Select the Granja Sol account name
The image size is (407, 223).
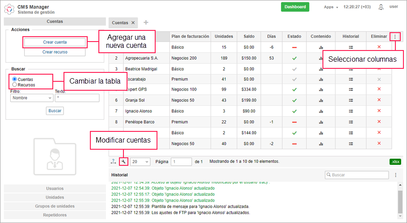click(x=135, y=101)
